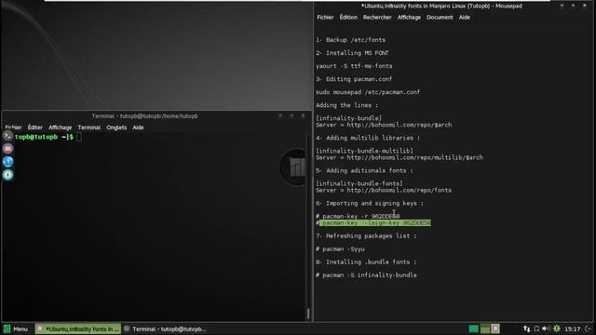Click the terminal command prompt cursor
Screen dimensions: 596x335
pos(78,137)
